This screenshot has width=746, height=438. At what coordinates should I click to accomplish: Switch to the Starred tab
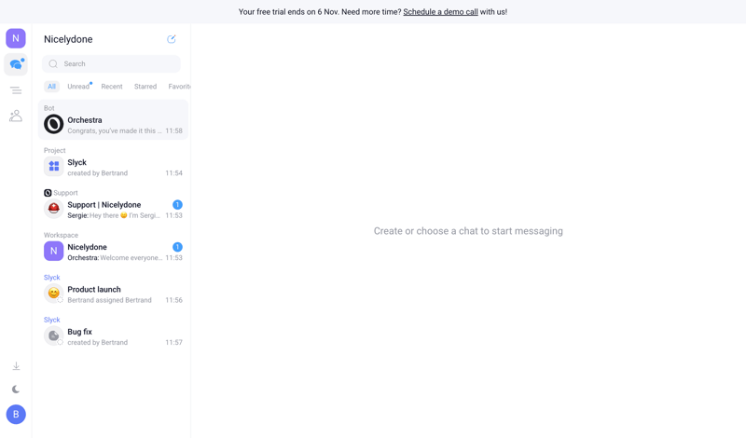(145, 87)
